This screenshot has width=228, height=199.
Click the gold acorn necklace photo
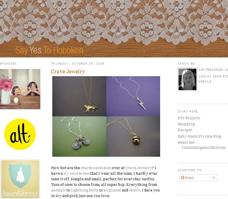[133, 136]
